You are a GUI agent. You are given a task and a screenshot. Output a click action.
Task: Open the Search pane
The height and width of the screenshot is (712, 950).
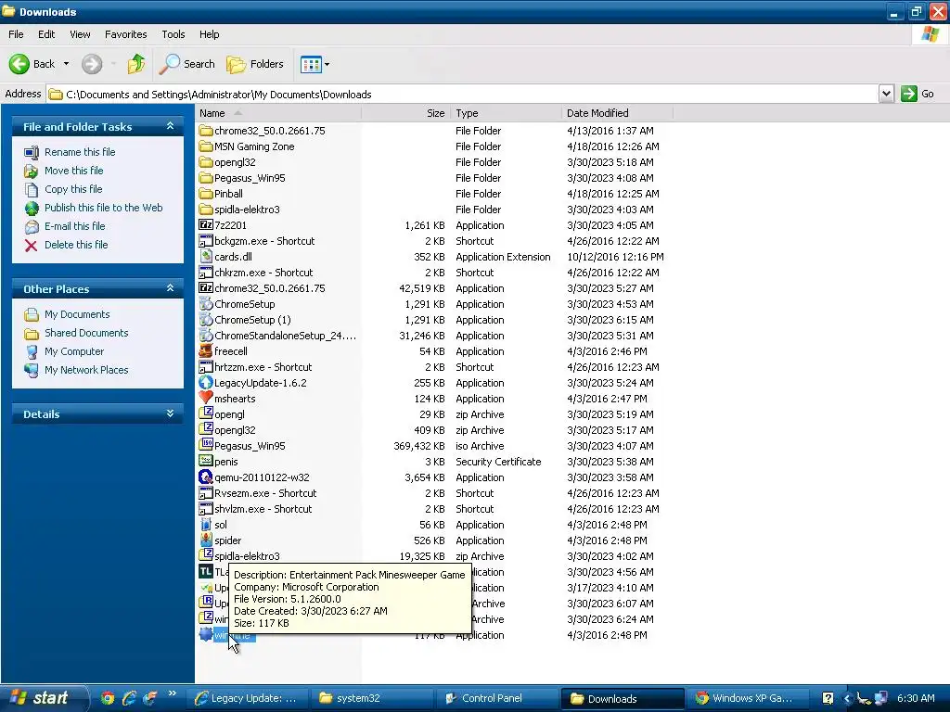coord(187,64)
